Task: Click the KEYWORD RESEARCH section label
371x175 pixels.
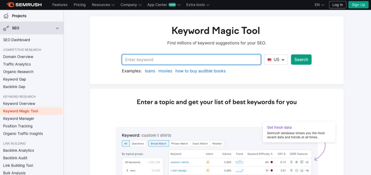Action: tap(19, 97)
